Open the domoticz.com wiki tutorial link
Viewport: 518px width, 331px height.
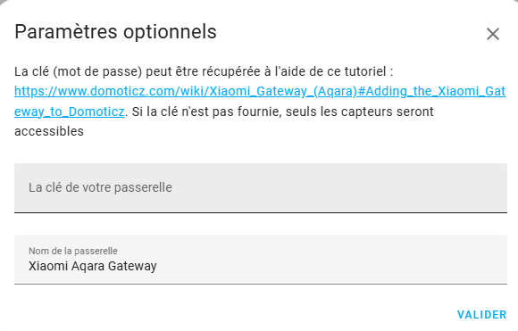pyautogui.click(x=260, y=91)
